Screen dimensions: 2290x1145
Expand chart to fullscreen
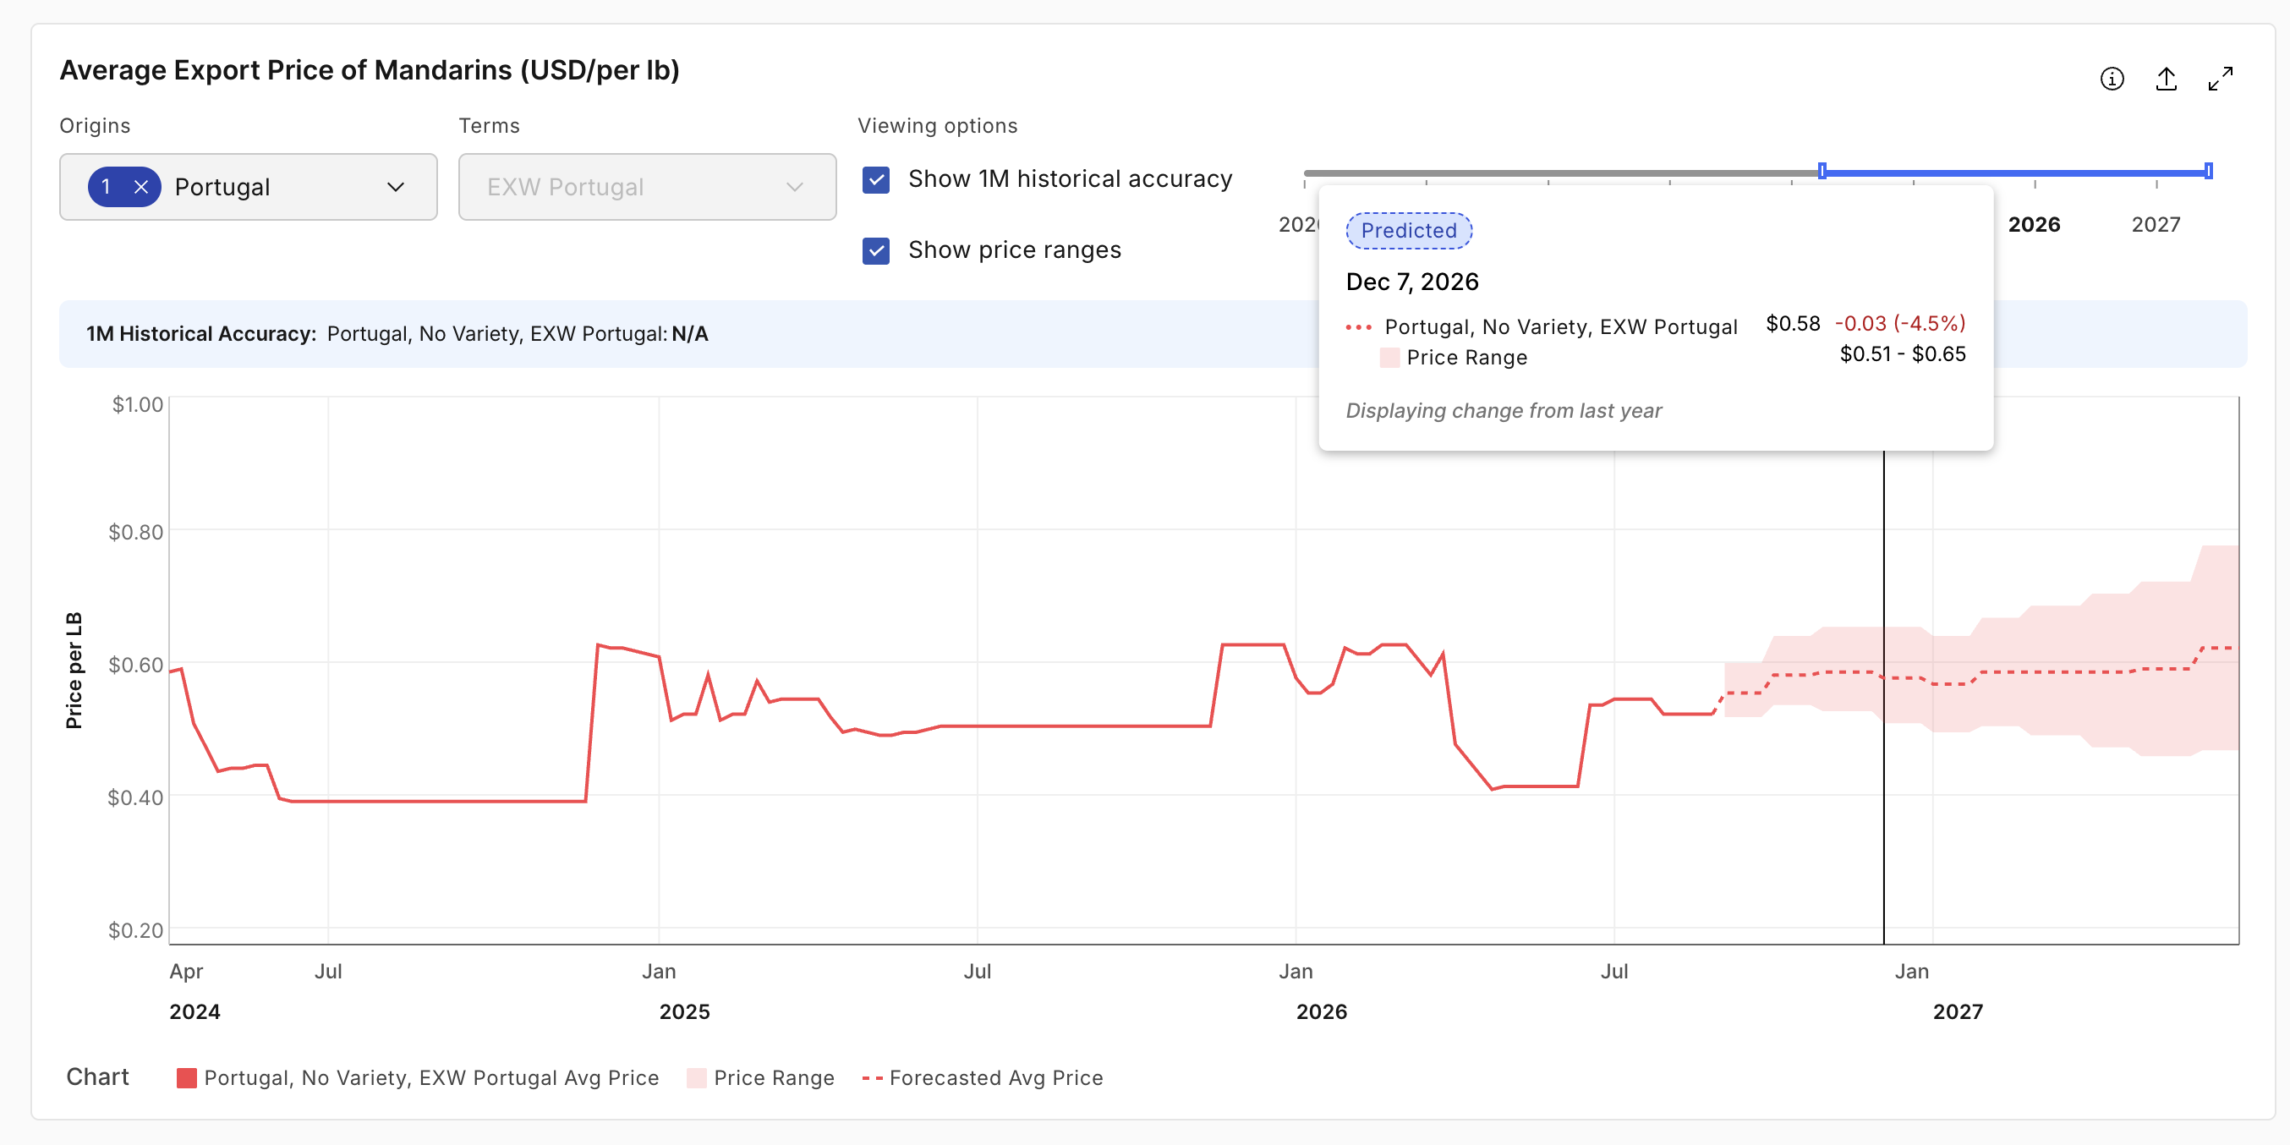pyautogui.click(x=2221, y=79)
